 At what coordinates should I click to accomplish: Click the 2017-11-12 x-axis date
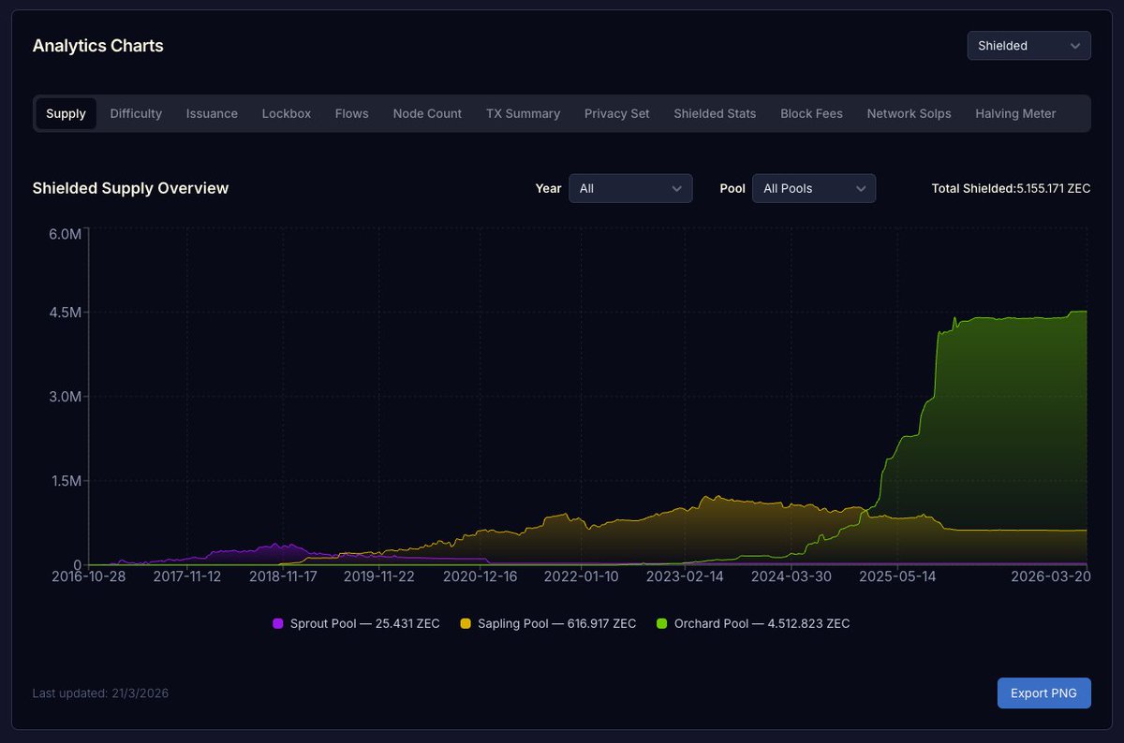click(187, 576)
